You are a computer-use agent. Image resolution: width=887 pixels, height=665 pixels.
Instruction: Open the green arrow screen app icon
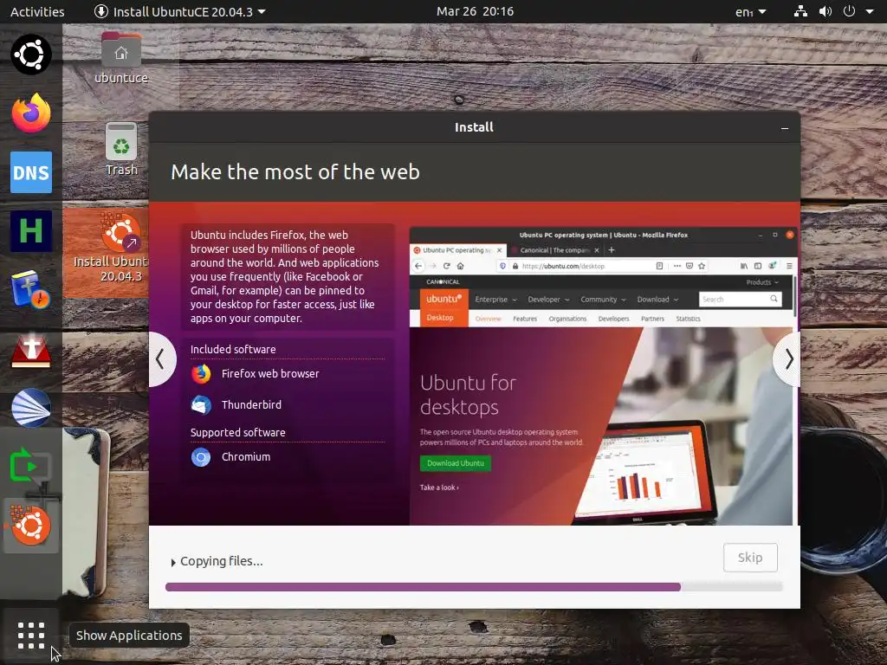pos(31,467)
